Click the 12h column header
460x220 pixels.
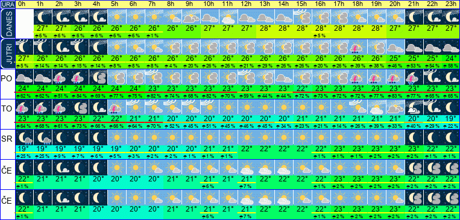(247, 4)
